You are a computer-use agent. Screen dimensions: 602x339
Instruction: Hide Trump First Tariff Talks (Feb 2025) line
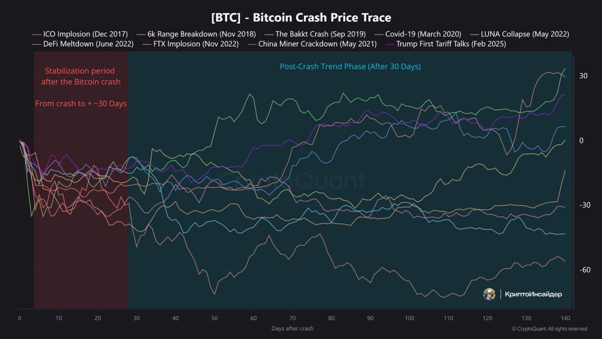[x=451, y=44]
